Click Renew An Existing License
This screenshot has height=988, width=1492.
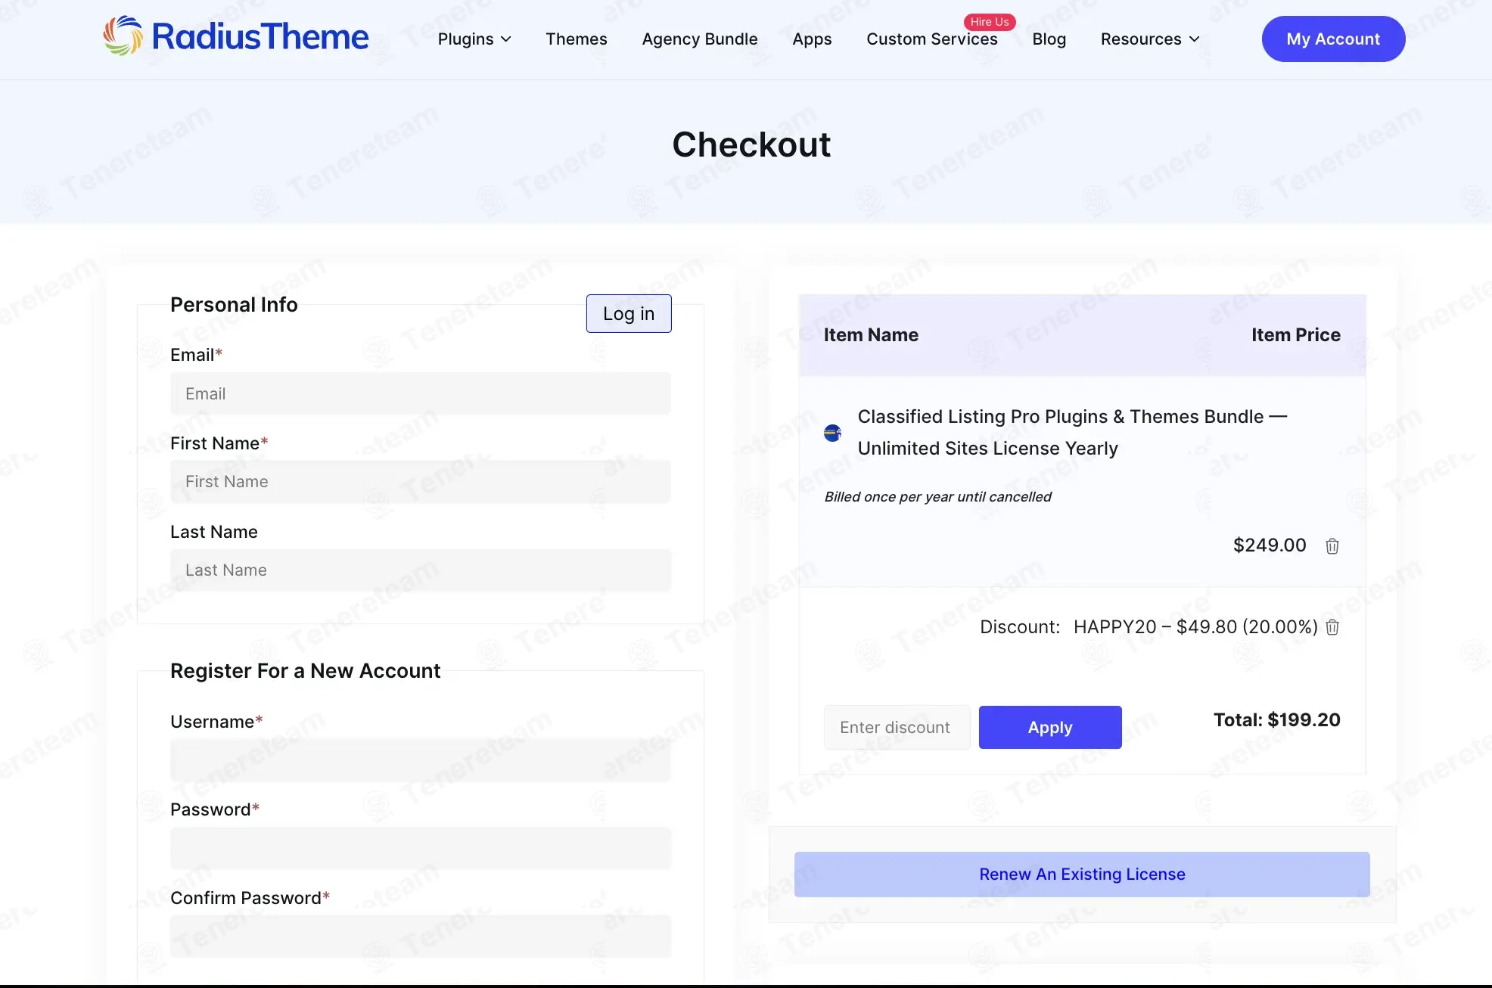point(1082,875)
